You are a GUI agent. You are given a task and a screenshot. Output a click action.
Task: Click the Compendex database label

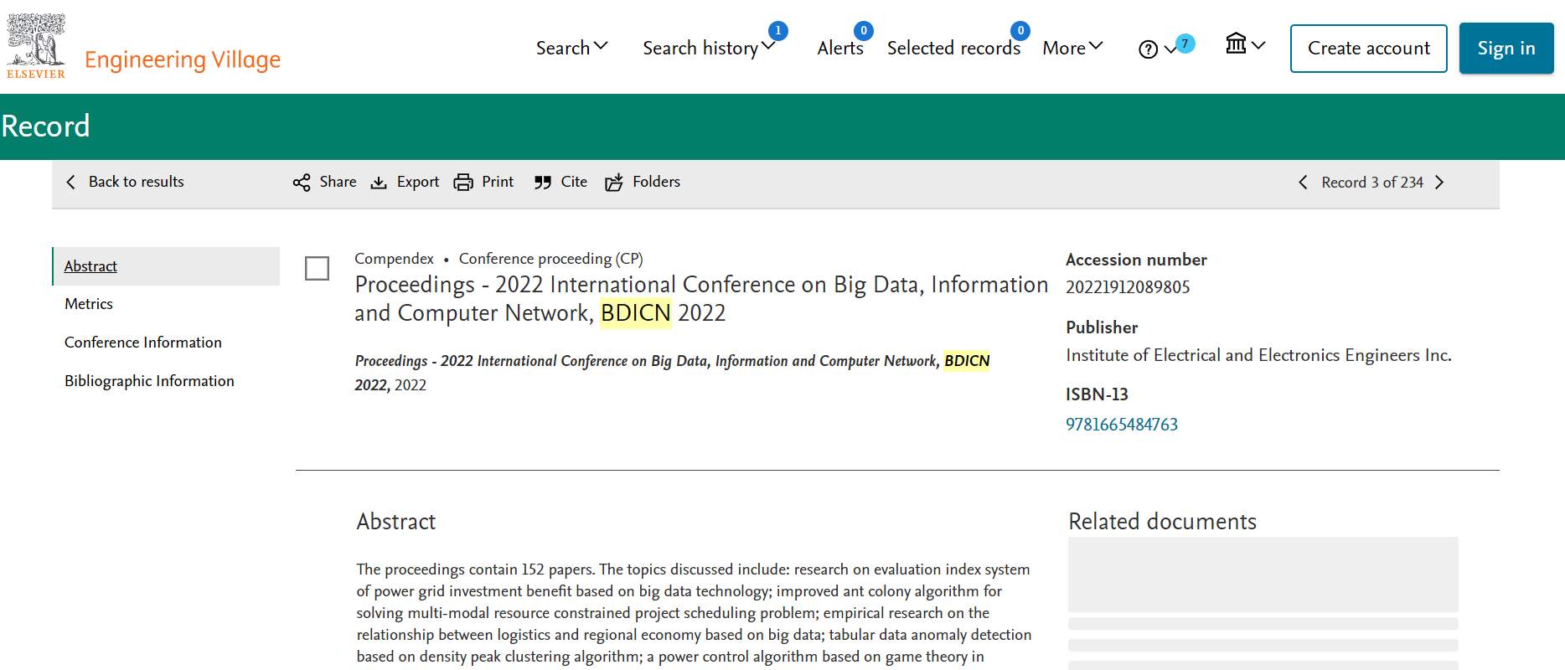coord(394,259)
